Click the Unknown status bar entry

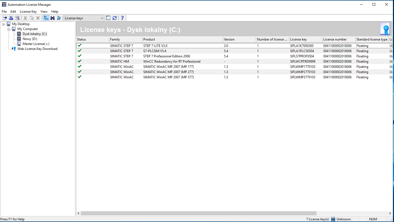[x=343, y=219]
